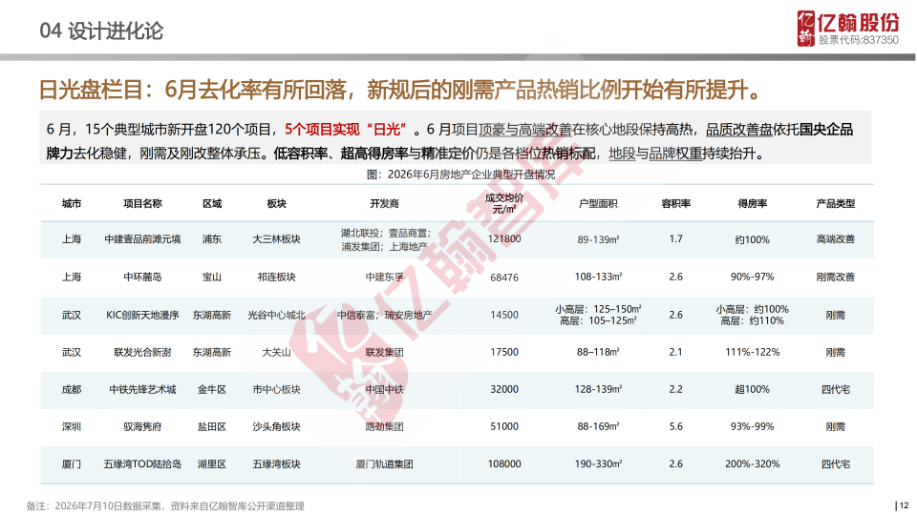This screenshot has width=917, height=515.
Task: Click developer cell 中信泰富；瑞安房地产
Action: pos(384,315)
